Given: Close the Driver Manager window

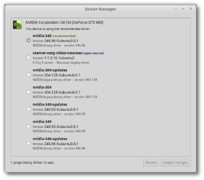Looking at the screenshot, I should (191, 9).
